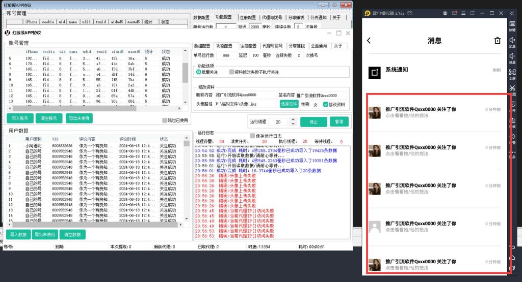Switch to the 注册配置 tab
Image resolution: width=522 pixels, height=282 pixels.
coord(248,46)
